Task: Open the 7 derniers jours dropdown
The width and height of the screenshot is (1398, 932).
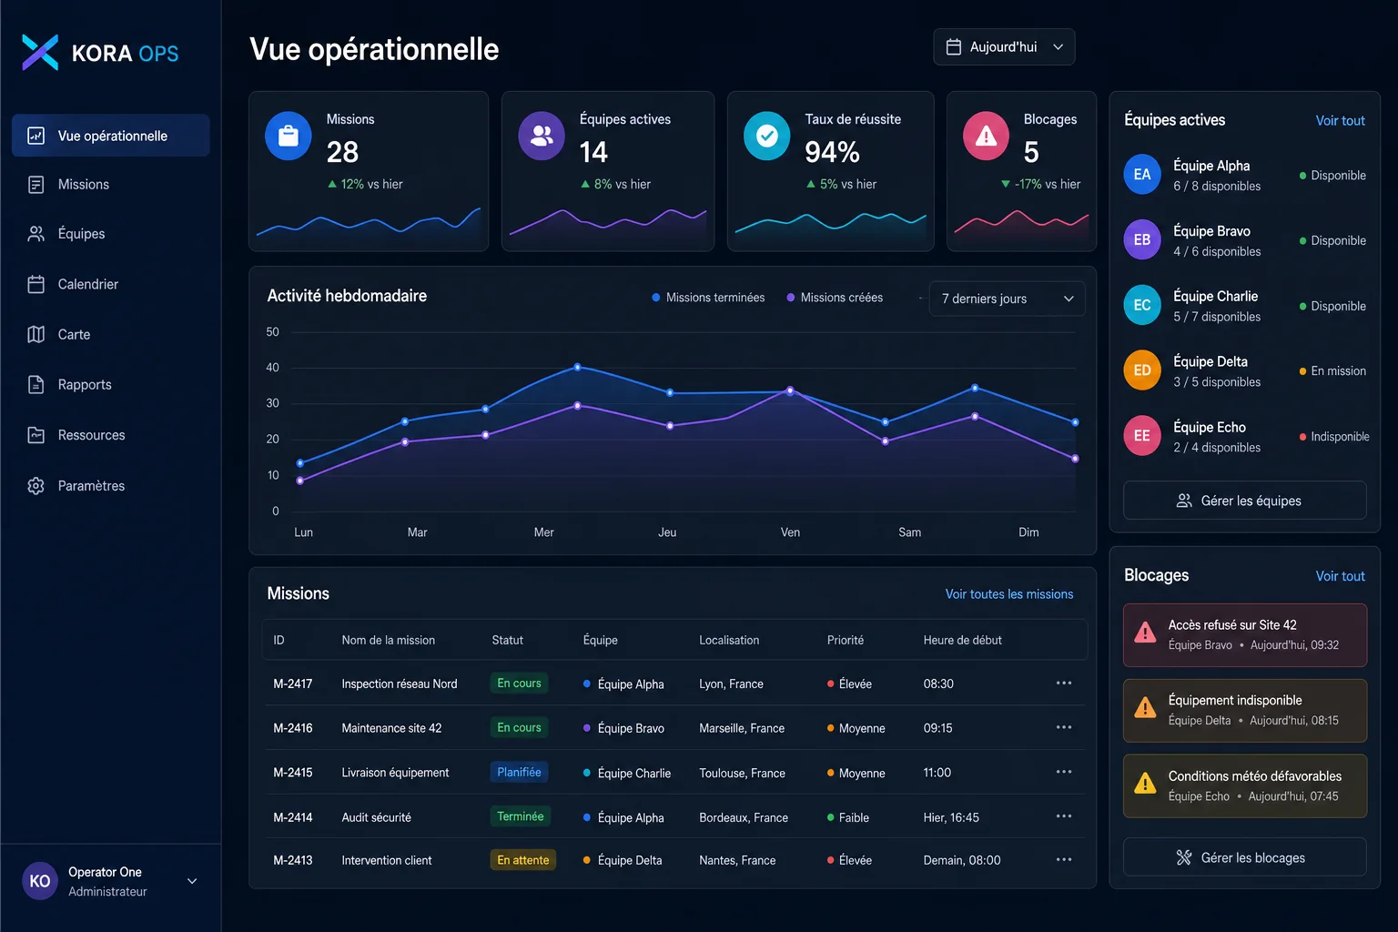Action: tap(1007, 299)
